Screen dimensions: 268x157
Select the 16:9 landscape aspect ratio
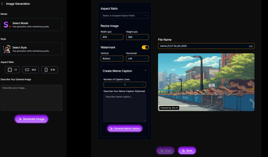pyautogui.click(x=31, y=70)
